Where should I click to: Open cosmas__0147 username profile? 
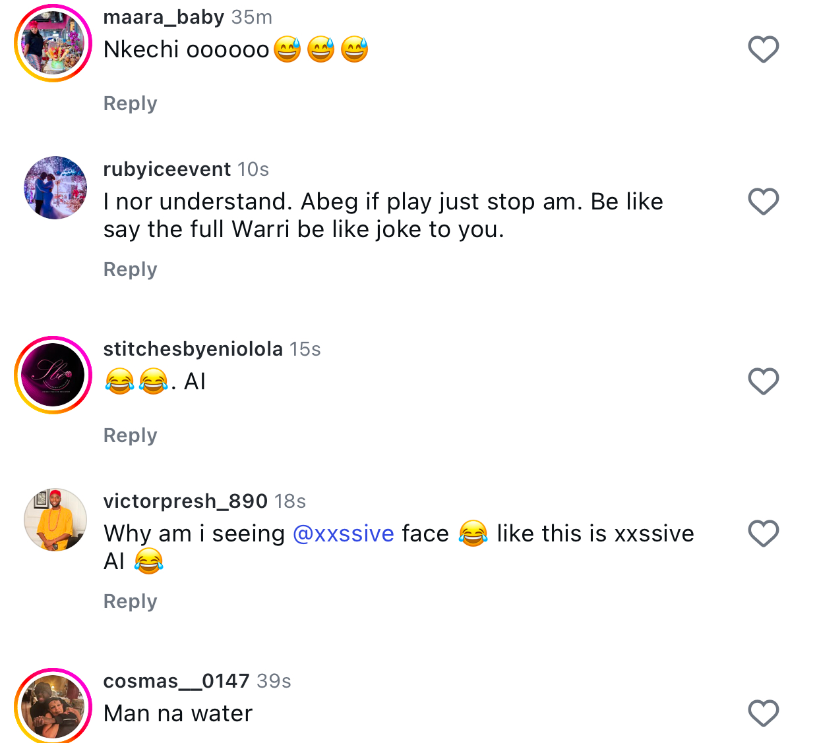176,681
